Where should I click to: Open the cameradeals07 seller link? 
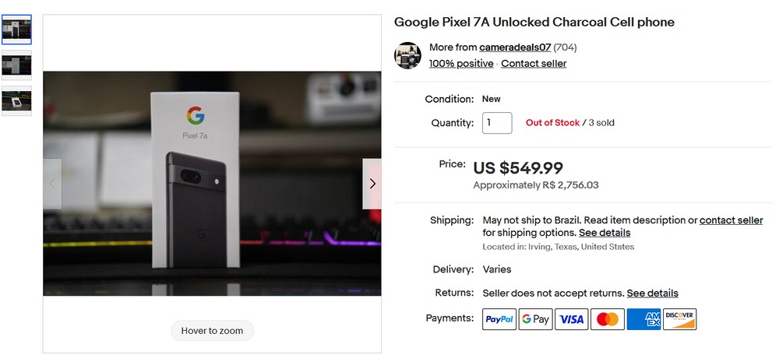[515, 47]
